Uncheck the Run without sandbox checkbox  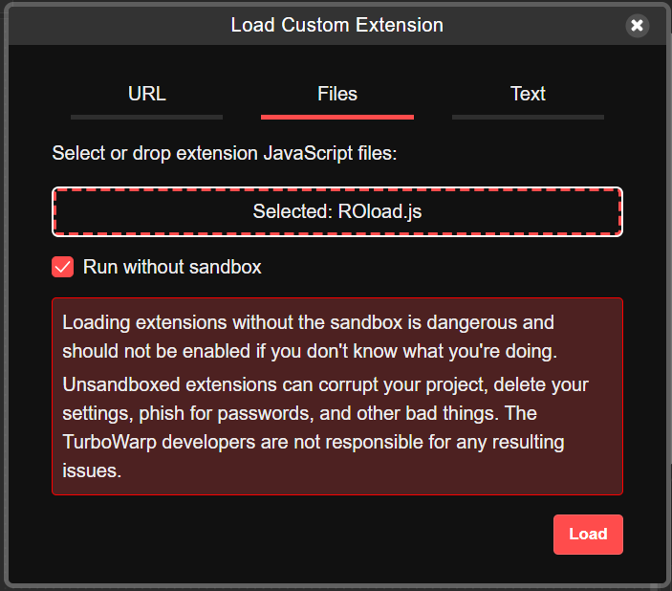coord(62,267)
